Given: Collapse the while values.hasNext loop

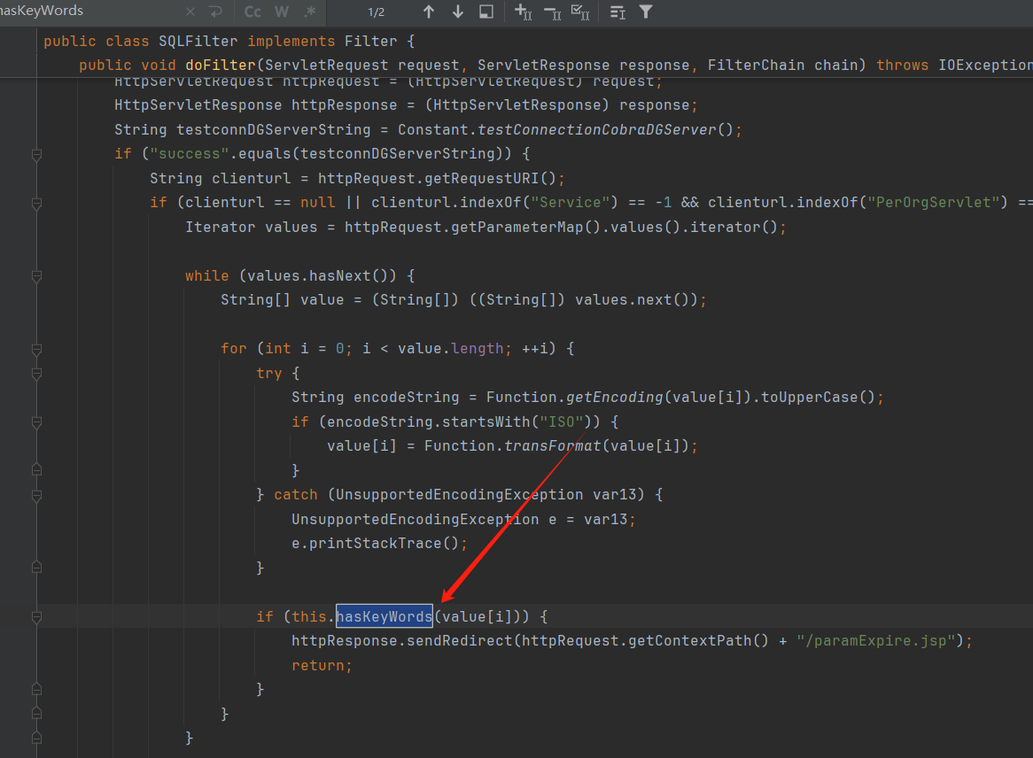Looking at the screenshot, I should (37, 276).
